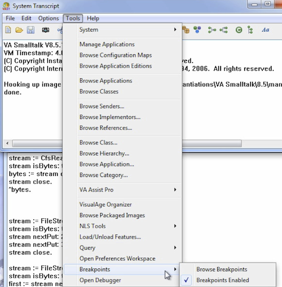Select Browse Breakpoints in submenu
The height and width of the screenshot is (287, 282).
click(228, 269)
